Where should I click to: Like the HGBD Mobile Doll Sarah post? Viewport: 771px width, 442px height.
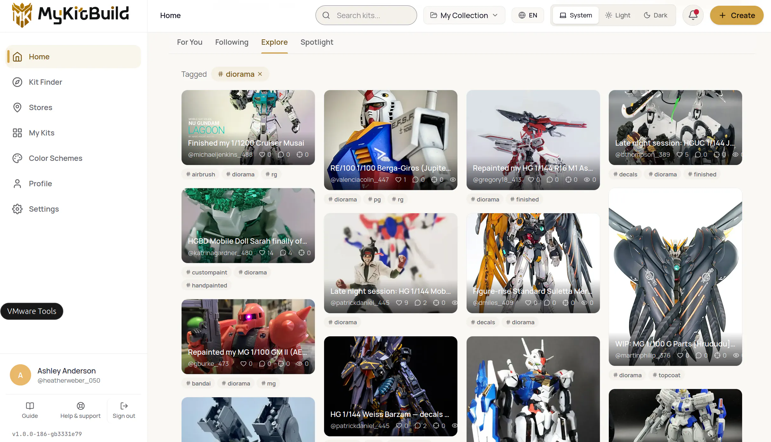pyautogui.click(x=262, y=253)
